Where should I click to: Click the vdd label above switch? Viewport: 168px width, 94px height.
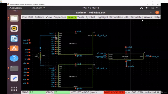129,47
